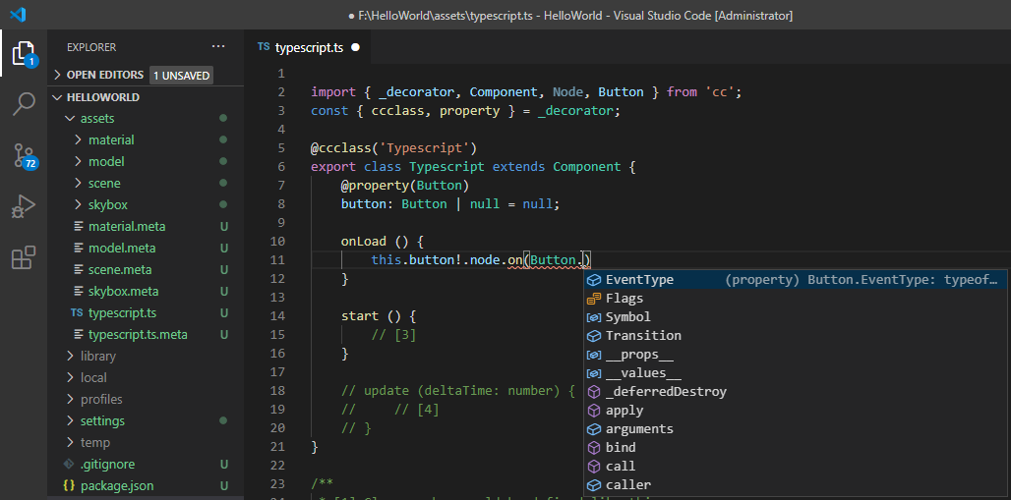Click braces icon beside package.json
Image resolution: width=1011 pixels, height=500 pixels.
pyautogui.click(x=70, y=486)
